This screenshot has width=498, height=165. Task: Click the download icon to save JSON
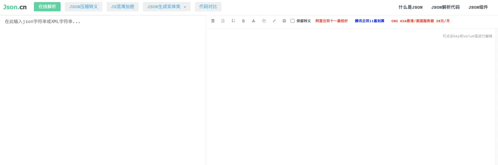pyautogui.click(x=254, y=21)
